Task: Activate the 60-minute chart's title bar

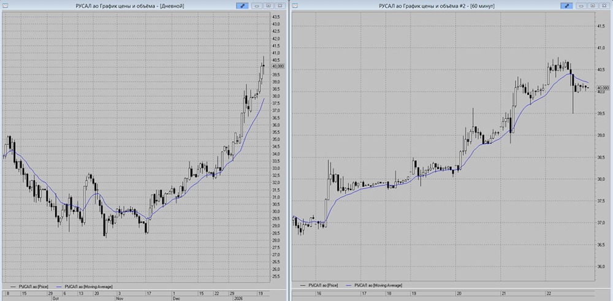Action: click(x=436, y=6)
